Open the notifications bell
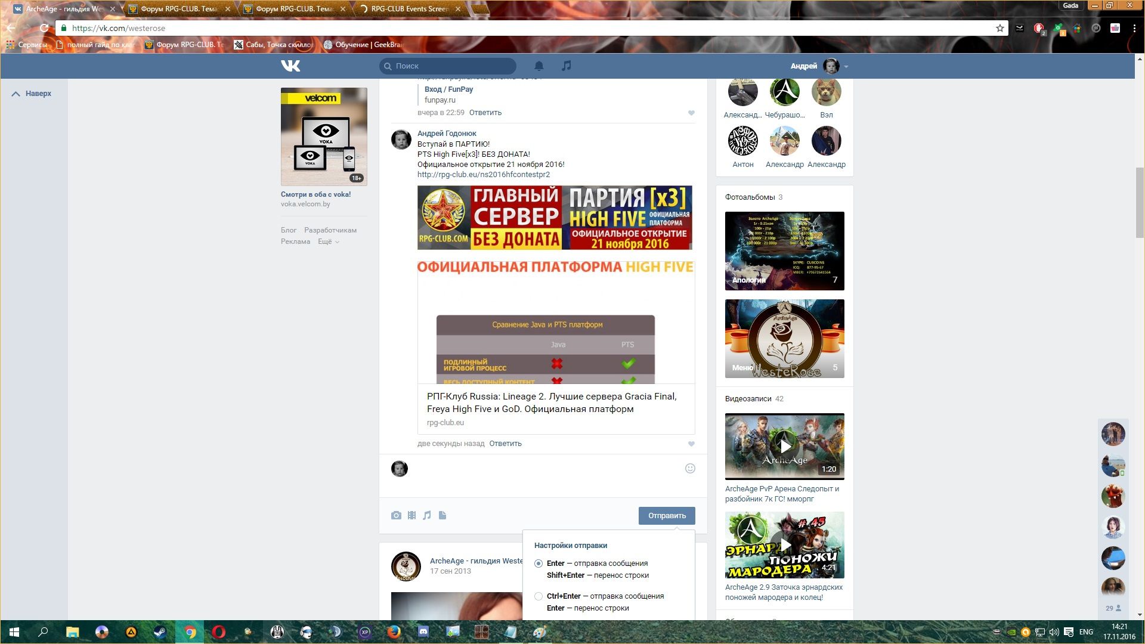This screenshot has height=644, width=1145. (539, 66)
